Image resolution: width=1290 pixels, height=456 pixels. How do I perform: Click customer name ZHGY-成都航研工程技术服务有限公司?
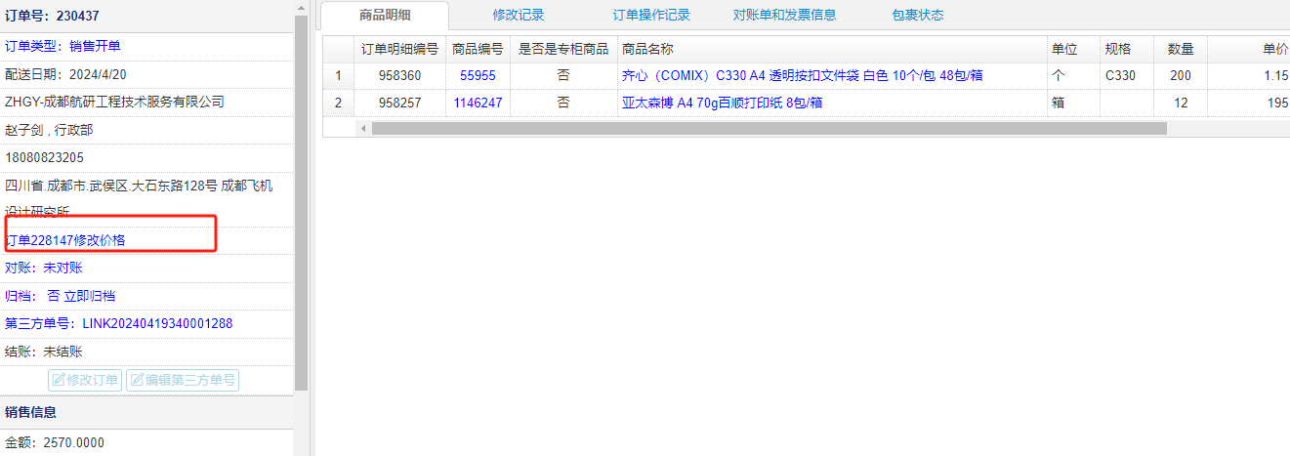pyautogui.click(x=114, y=102)
